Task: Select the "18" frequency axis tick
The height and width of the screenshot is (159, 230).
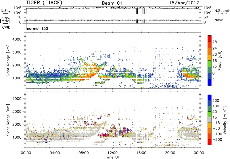Action: click(19, 17)
